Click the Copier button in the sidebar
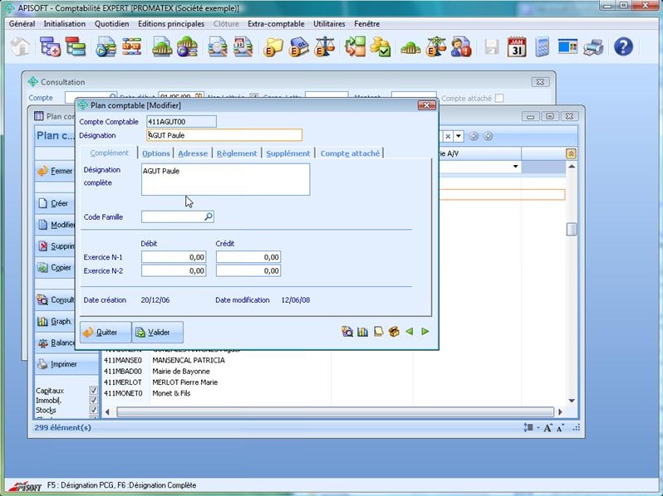 pos(56,268)
